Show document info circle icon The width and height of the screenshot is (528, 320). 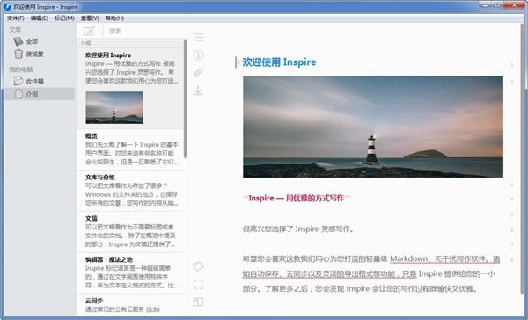198,55
